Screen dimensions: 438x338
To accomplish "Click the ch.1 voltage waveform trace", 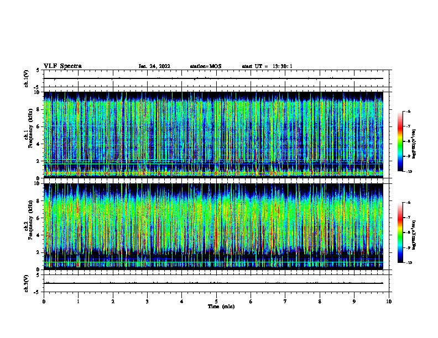I will point(213,78).
